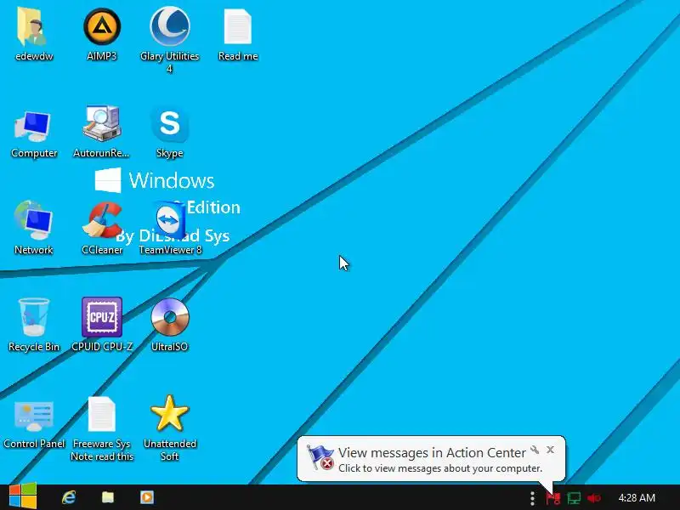The height and width of the screenshot is (510, 680).
Task: Select the Read me document icon
Action: [238, 27]
